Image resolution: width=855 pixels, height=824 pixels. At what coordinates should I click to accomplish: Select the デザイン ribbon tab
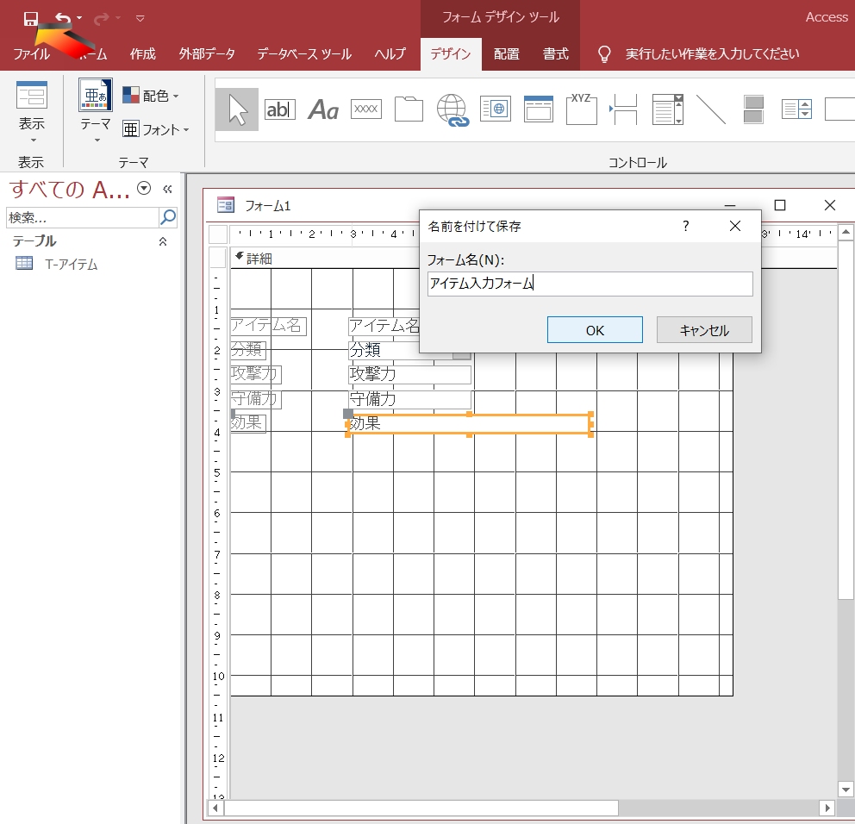point(451,54)
